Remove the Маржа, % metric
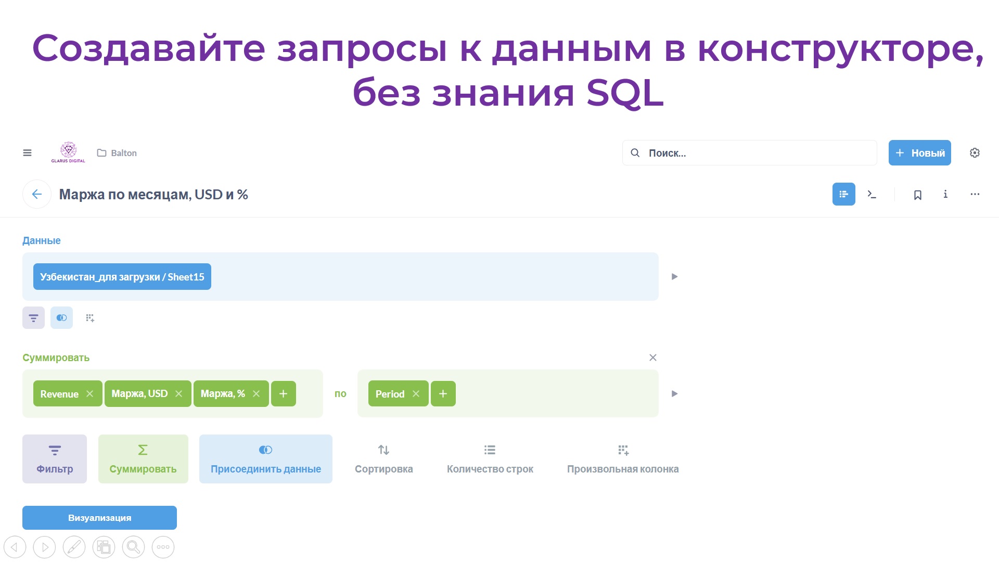The width and height of the screenshot is (999, 562). [256, 394]
